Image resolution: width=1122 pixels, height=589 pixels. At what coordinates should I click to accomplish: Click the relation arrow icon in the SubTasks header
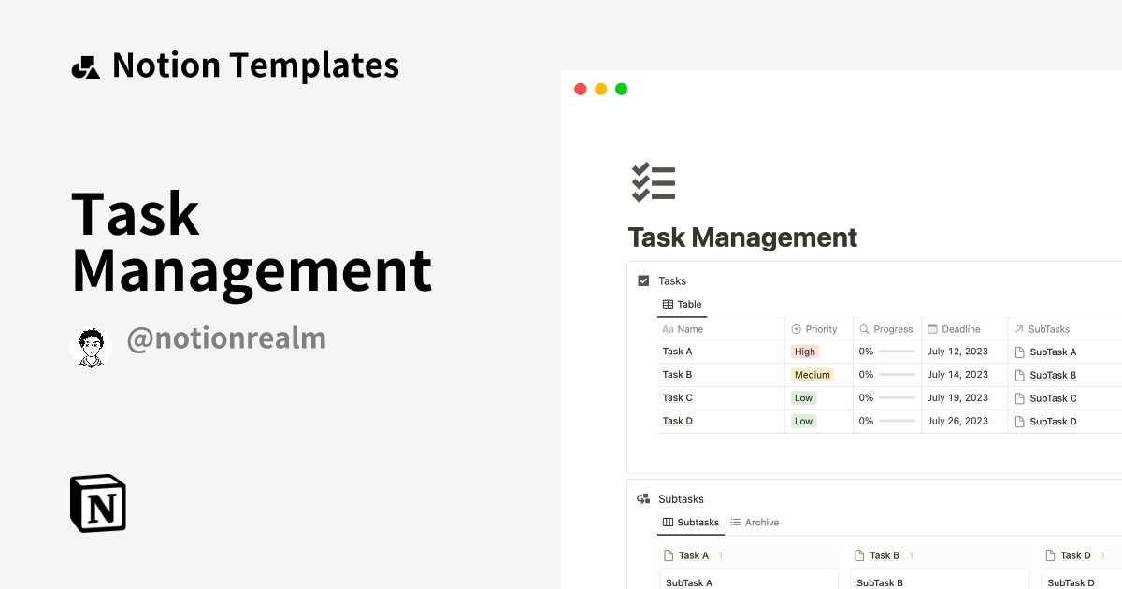(1017, 328)
